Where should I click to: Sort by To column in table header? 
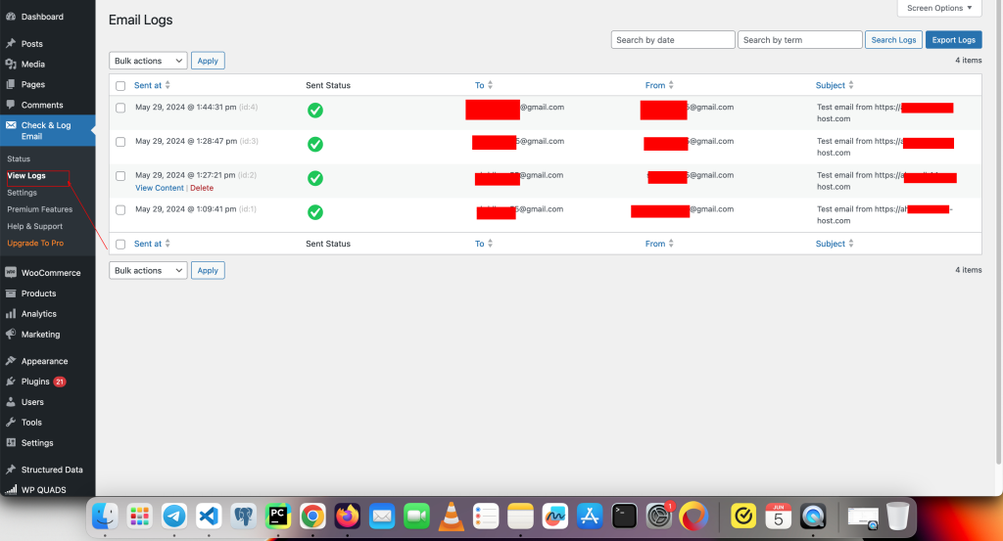[x=484, y=85]
